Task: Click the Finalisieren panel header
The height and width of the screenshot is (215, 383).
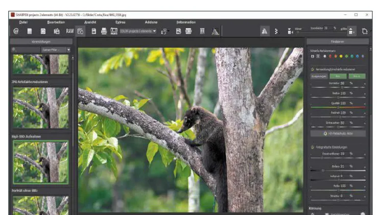Action: point(338,41)
